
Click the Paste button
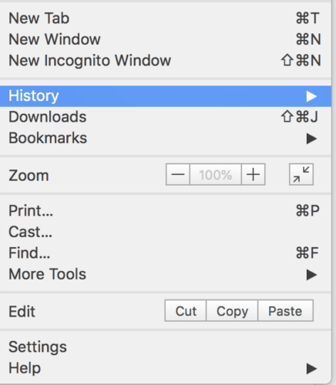(x=285, y=311)
